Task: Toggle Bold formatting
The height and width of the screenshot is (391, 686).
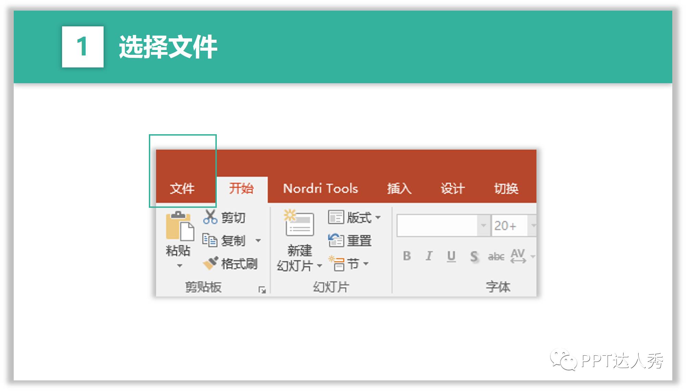Action: (407, 256)
